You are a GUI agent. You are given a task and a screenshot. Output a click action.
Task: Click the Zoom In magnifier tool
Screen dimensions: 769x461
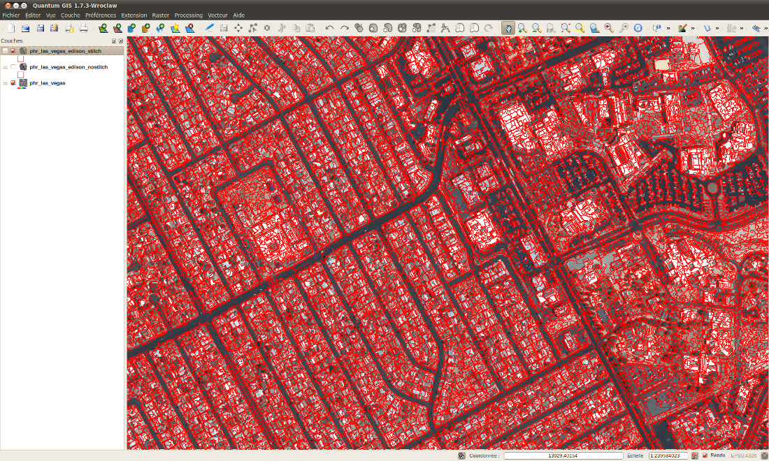pos(522,28)
